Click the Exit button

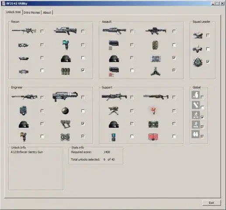tap(212, 203)
